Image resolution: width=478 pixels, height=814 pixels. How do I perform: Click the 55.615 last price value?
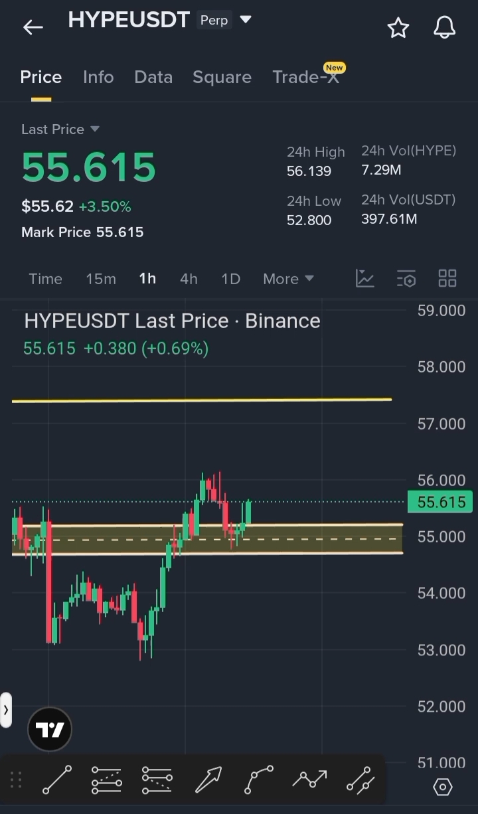coord(88,167)
